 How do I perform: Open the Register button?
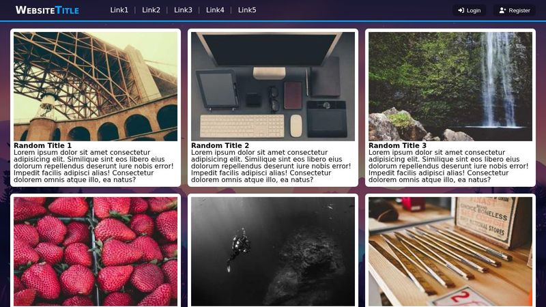(515, 10)
